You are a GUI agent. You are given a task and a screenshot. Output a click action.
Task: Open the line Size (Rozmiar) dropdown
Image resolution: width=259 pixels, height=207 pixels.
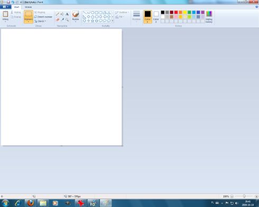point(136,16)
